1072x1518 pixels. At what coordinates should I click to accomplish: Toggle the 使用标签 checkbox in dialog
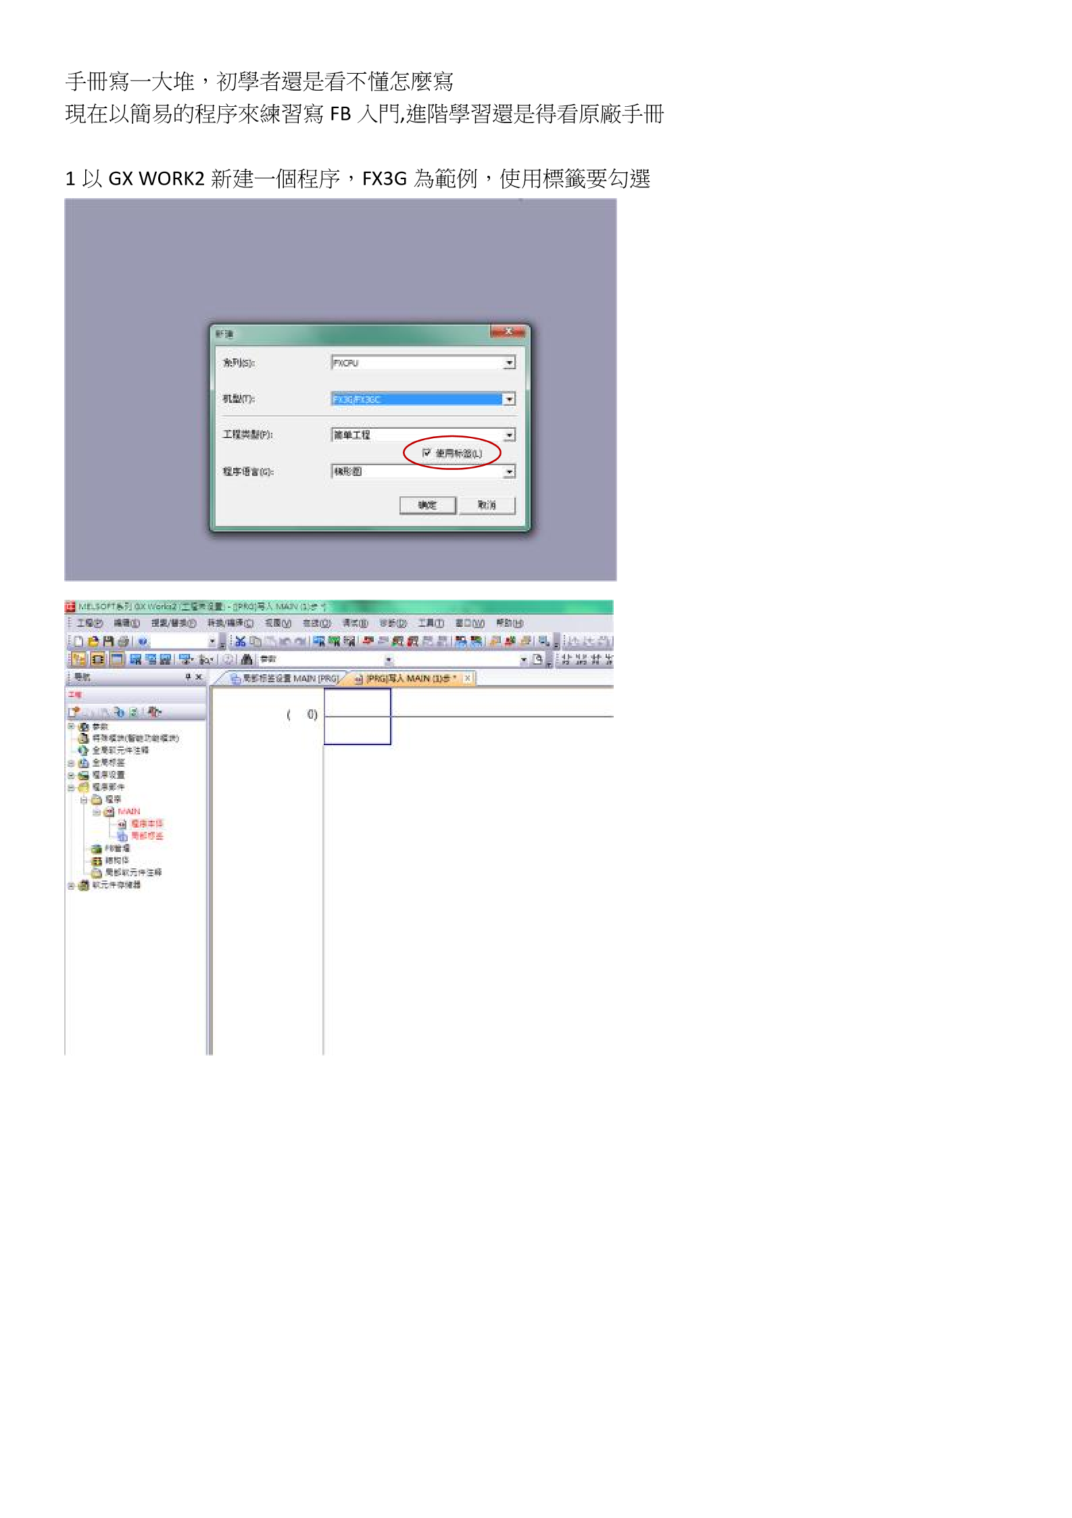[427, 453]
